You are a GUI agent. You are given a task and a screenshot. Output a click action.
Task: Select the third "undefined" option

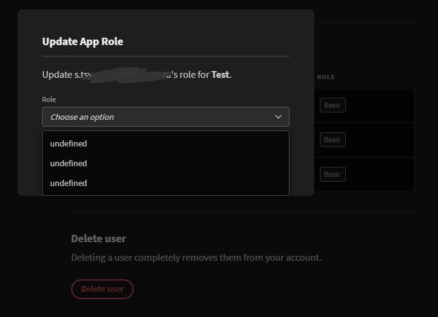pos(166,184)
